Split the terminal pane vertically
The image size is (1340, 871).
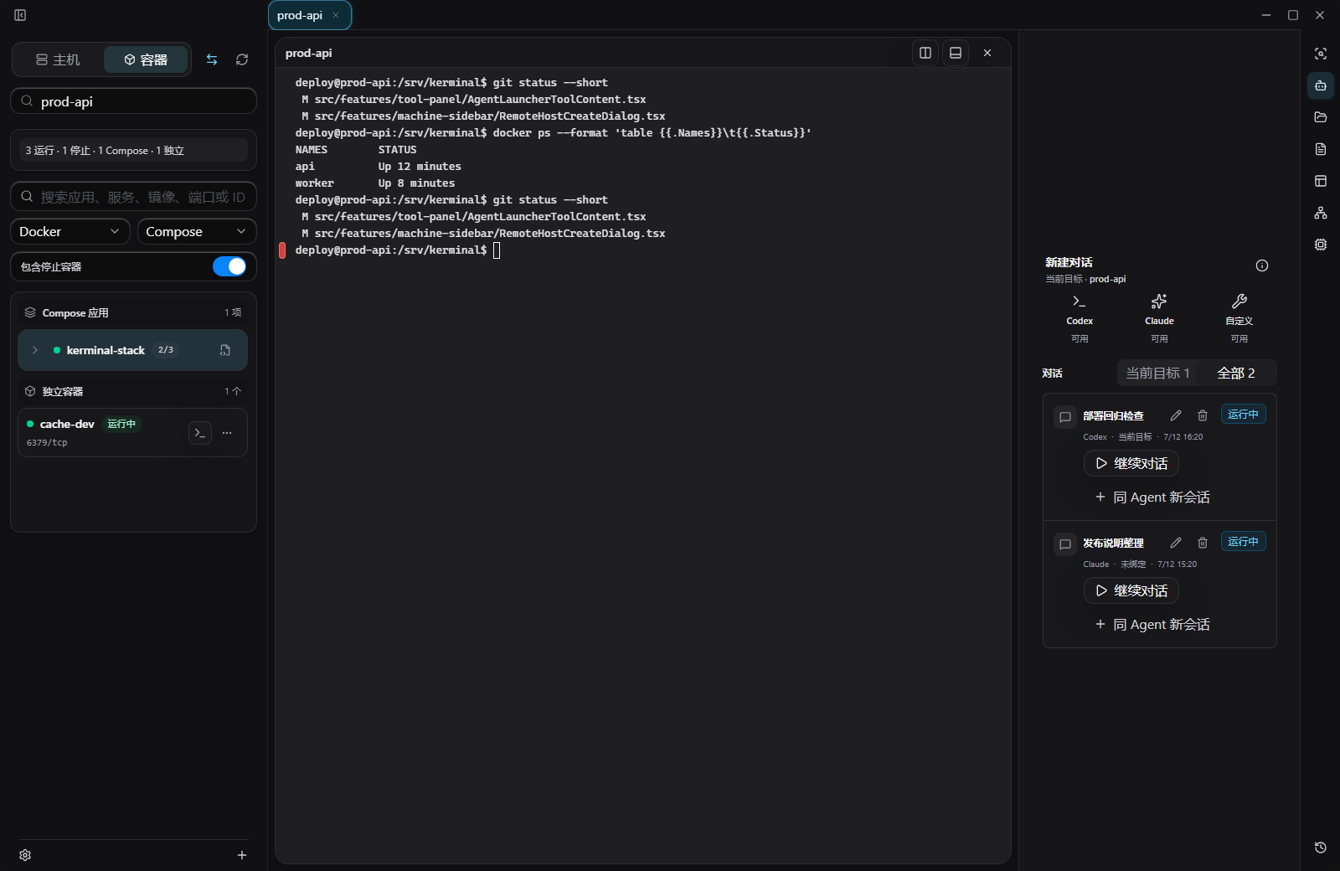925,53
